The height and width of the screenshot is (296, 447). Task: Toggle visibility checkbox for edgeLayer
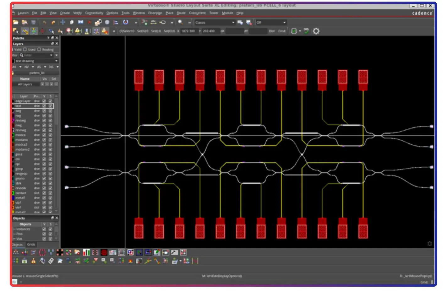(44, 101)
